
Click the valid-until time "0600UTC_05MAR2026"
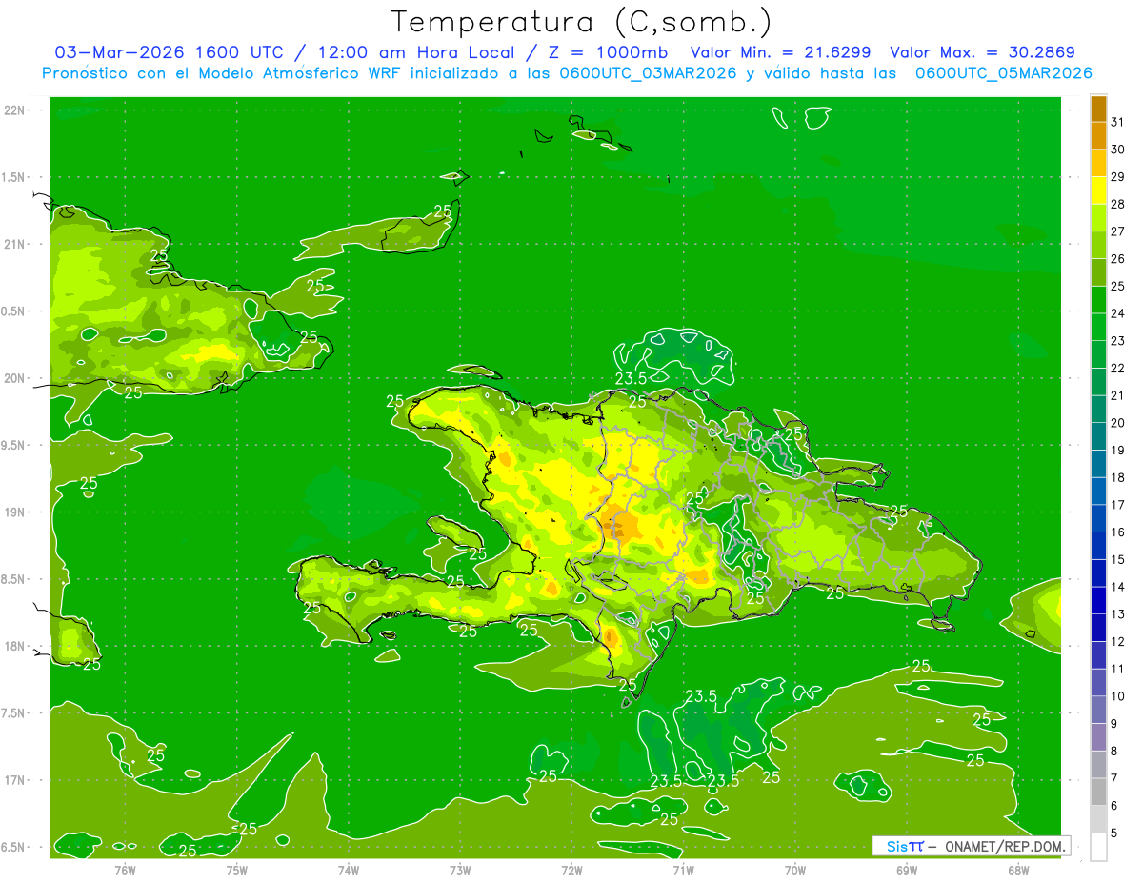1003,73
